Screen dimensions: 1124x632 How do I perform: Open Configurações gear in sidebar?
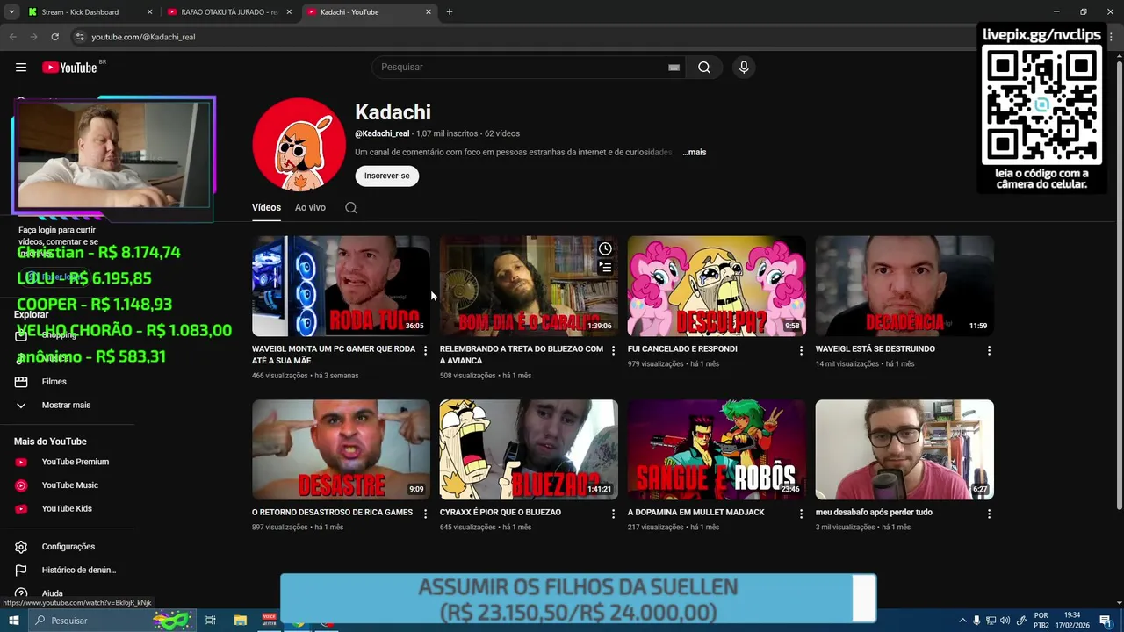[x=21, y=547]
